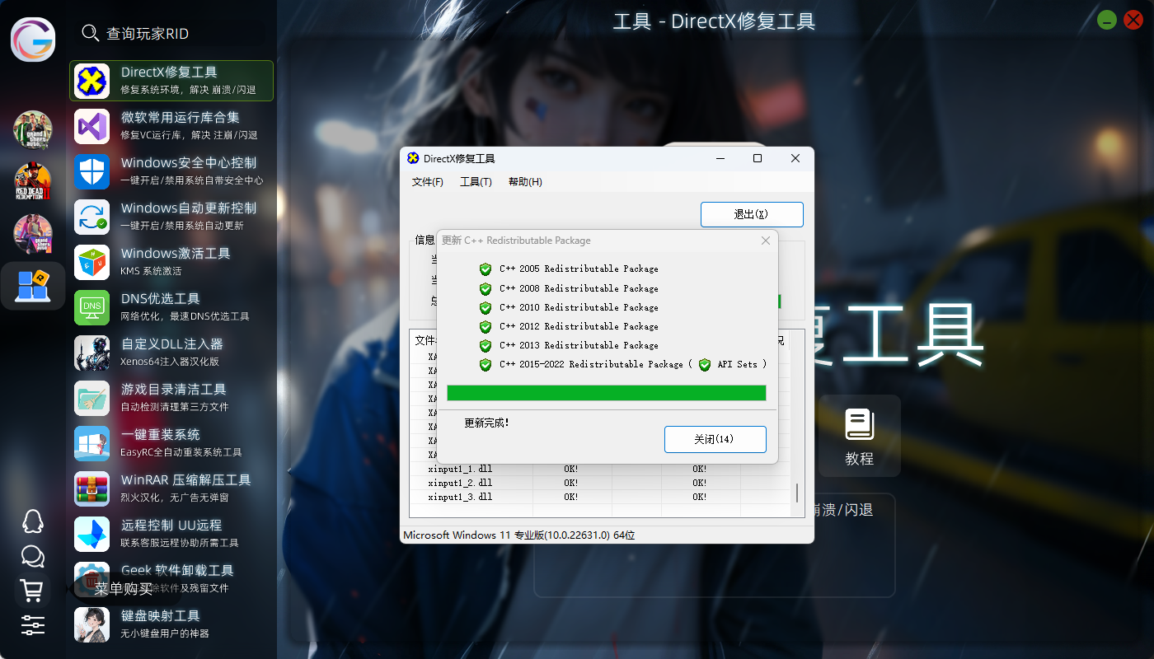Screen dimensions: 1154x659
Task: Open the shopping cart purchase icon
Action: (x=32, y=590)
